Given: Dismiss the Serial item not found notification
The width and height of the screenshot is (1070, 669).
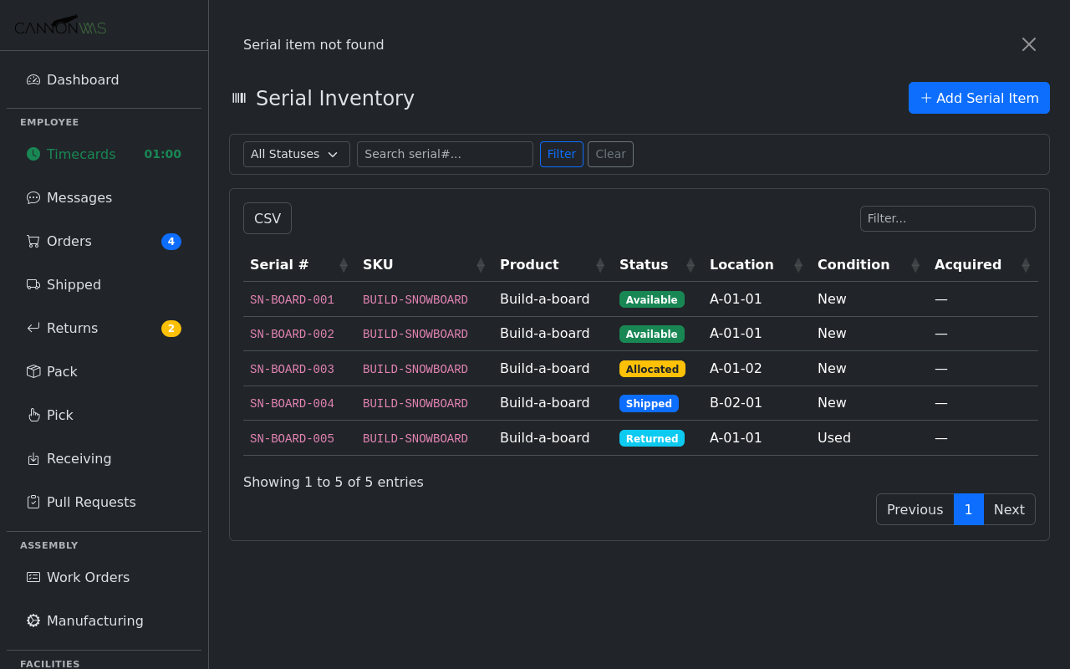Looking at the screenshot, I should [1028, 44].
